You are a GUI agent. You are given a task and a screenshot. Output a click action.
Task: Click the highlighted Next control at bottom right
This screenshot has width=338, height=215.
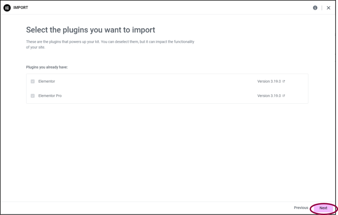[323, 208]
